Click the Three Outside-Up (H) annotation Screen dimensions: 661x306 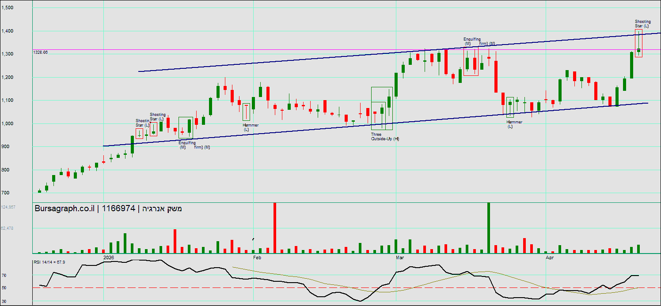tap(385, 137)
